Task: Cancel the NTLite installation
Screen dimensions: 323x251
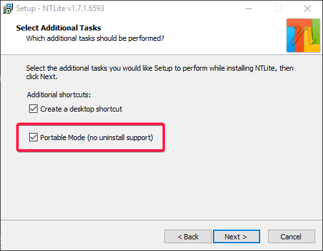Action: pos(291,237)
